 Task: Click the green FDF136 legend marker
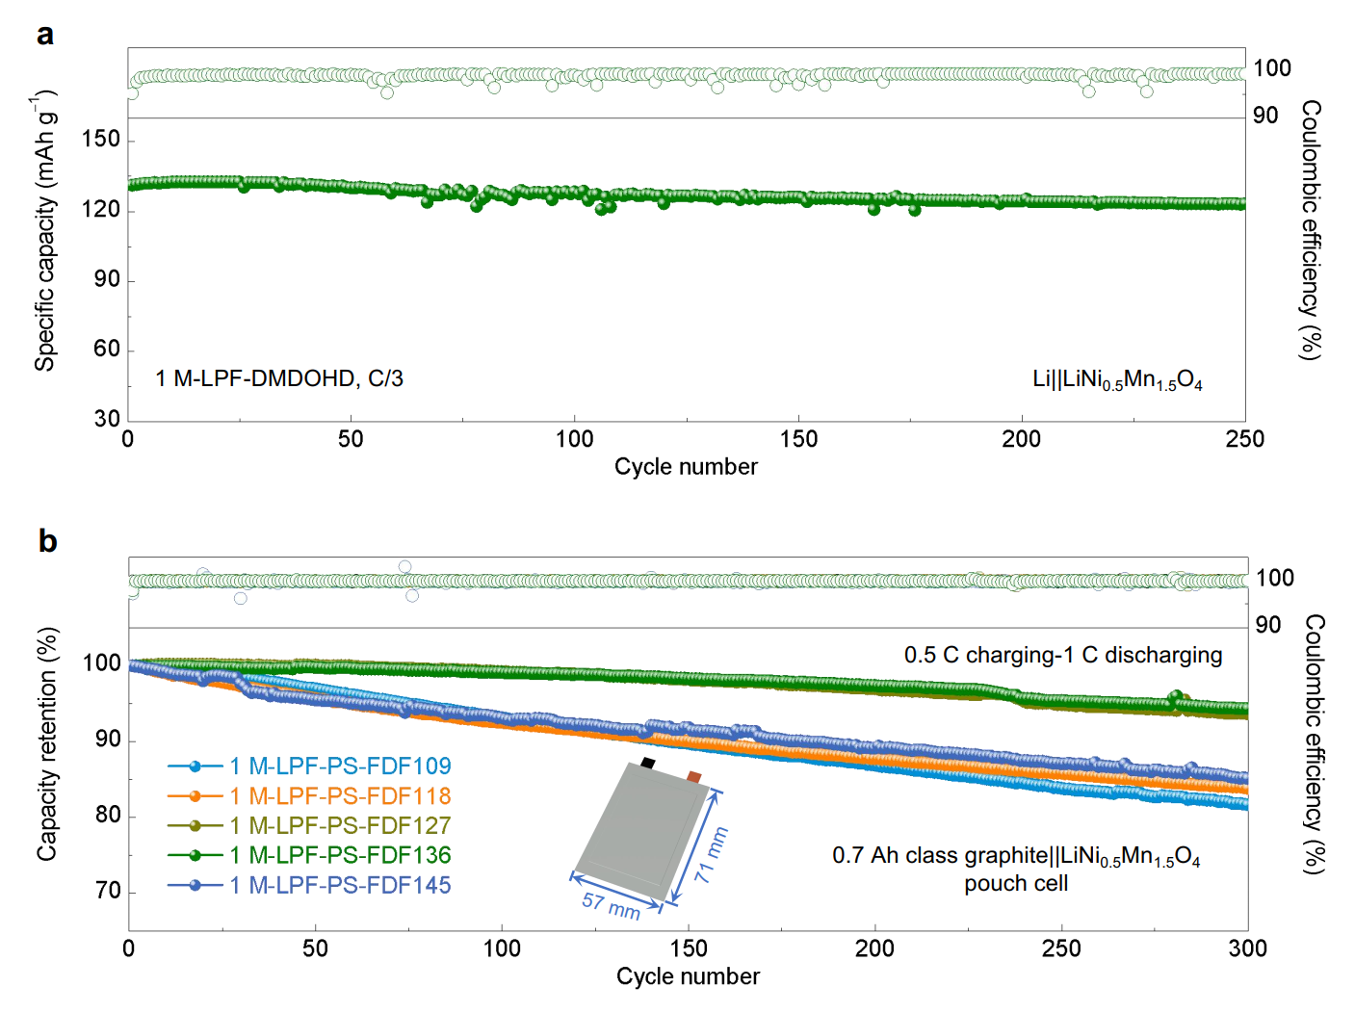pos(195,855)
